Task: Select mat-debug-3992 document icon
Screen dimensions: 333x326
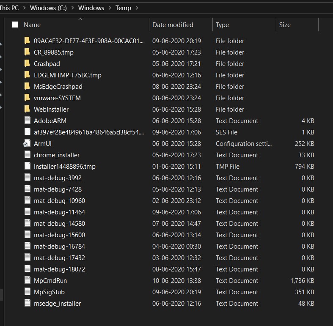Action: coord(27,178)
